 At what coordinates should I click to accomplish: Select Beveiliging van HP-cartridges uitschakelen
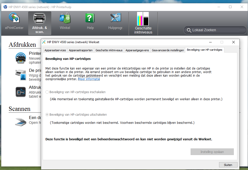tap(47, 114)
